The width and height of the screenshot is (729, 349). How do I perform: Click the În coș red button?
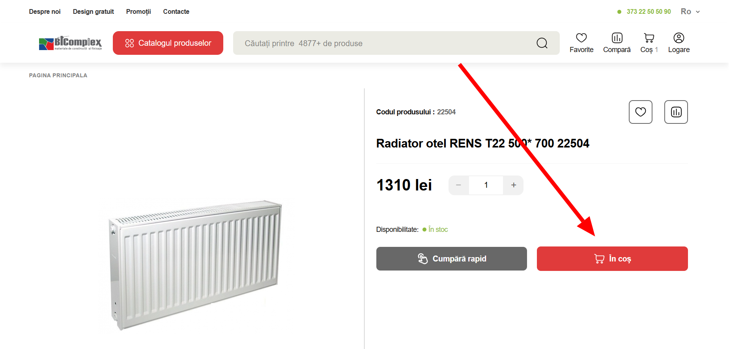pos(612,259)
